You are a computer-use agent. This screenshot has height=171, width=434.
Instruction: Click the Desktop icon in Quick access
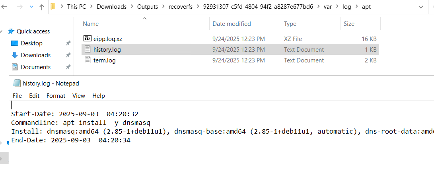(15, 43)
